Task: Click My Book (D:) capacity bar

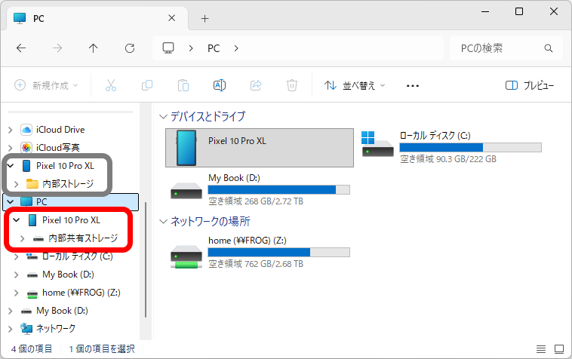Action: (x=278, y=189)
